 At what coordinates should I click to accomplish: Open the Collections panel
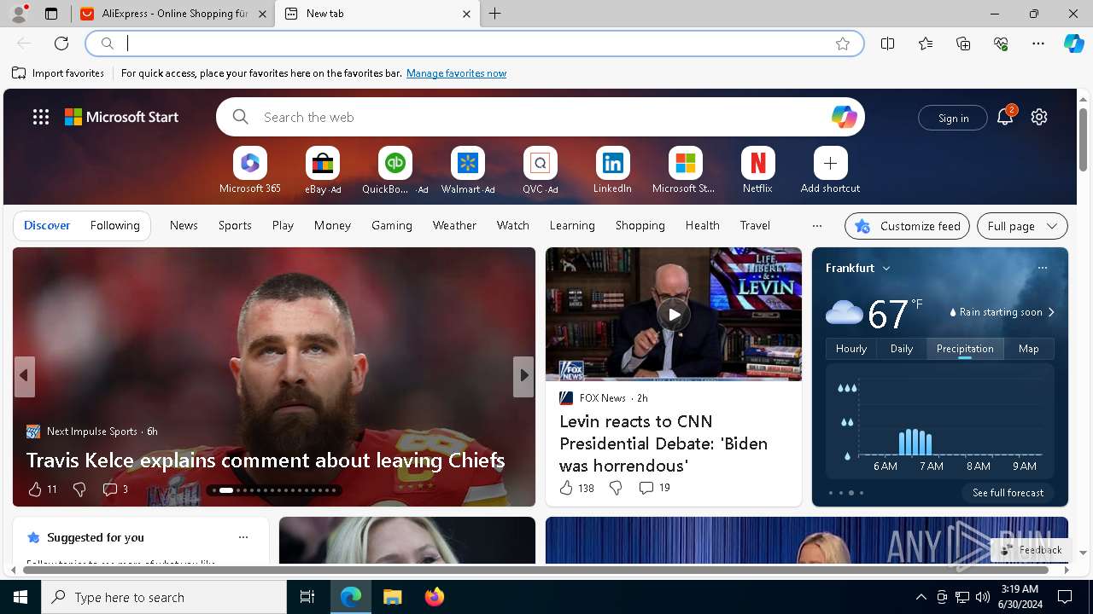click(x=963, y=43)
